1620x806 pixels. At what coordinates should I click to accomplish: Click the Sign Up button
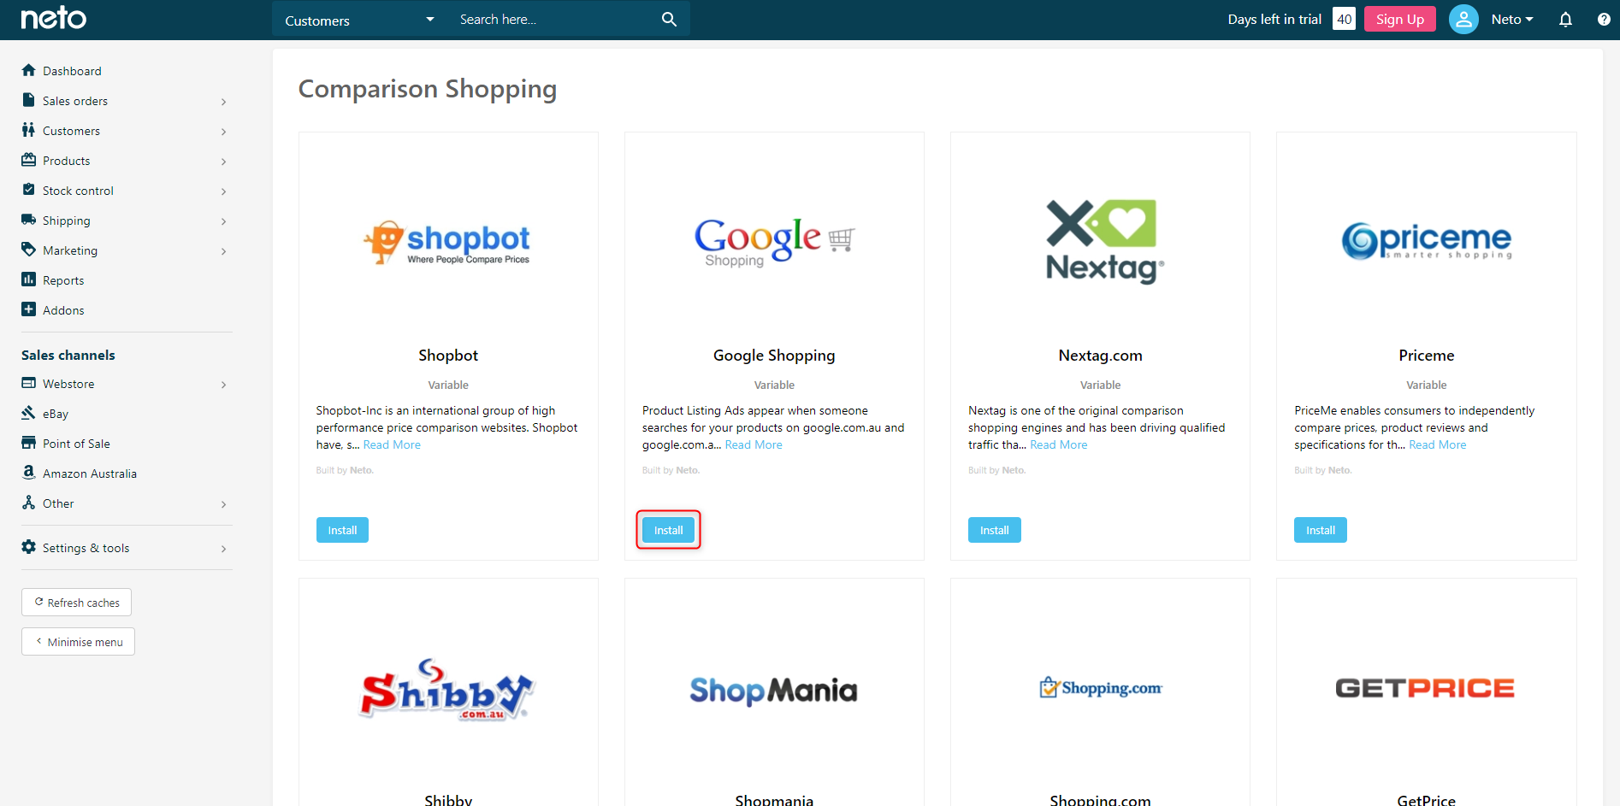(1399, 19)
